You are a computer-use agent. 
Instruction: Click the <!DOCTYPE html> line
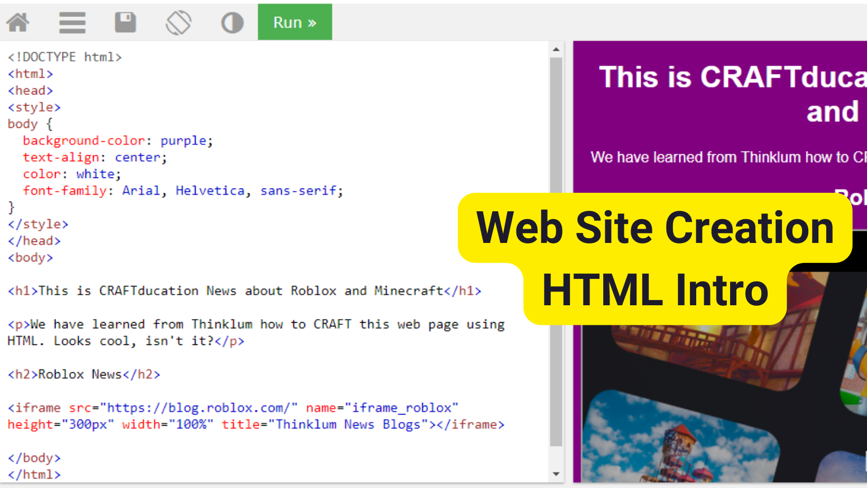click(65, 57)
